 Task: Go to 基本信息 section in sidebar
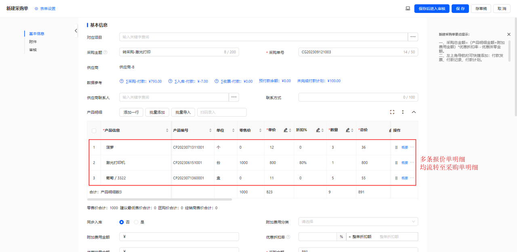point(37,34)
